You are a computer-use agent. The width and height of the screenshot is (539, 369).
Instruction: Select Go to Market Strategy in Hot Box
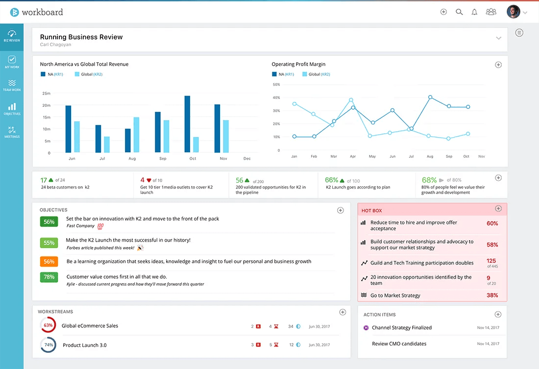click(395, 295)
